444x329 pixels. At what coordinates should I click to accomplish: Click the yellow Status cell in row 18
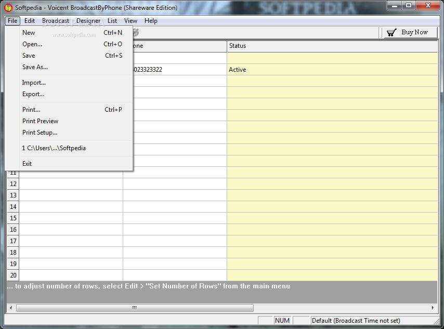click(x=332, y=252)
